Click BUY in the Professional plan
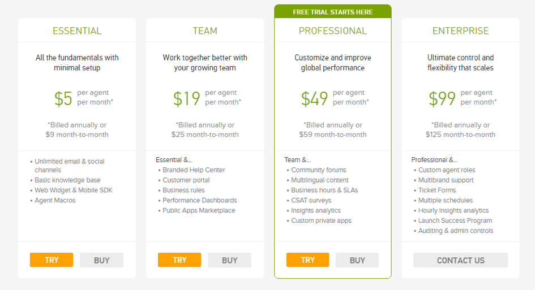Viewport: 535px width, 290px height. 357,260
